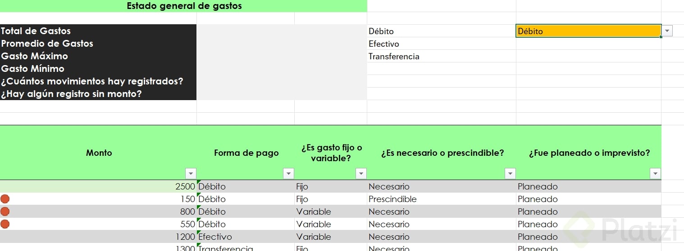684x251 pixels.
Task: Click the red circle icon beside 150
Action: pyautogui.click(x=5, y=199)
